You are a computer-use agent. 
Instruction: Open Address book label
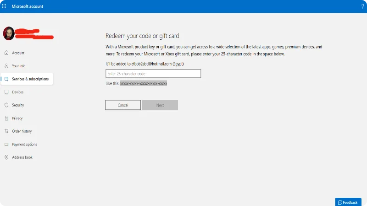click(22, 157)
